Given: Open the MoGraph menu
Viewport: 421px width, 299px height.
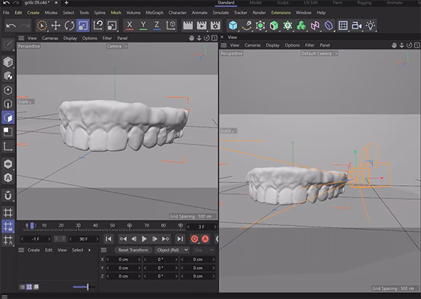Looking at the screenshot, I should coord(154,12).
